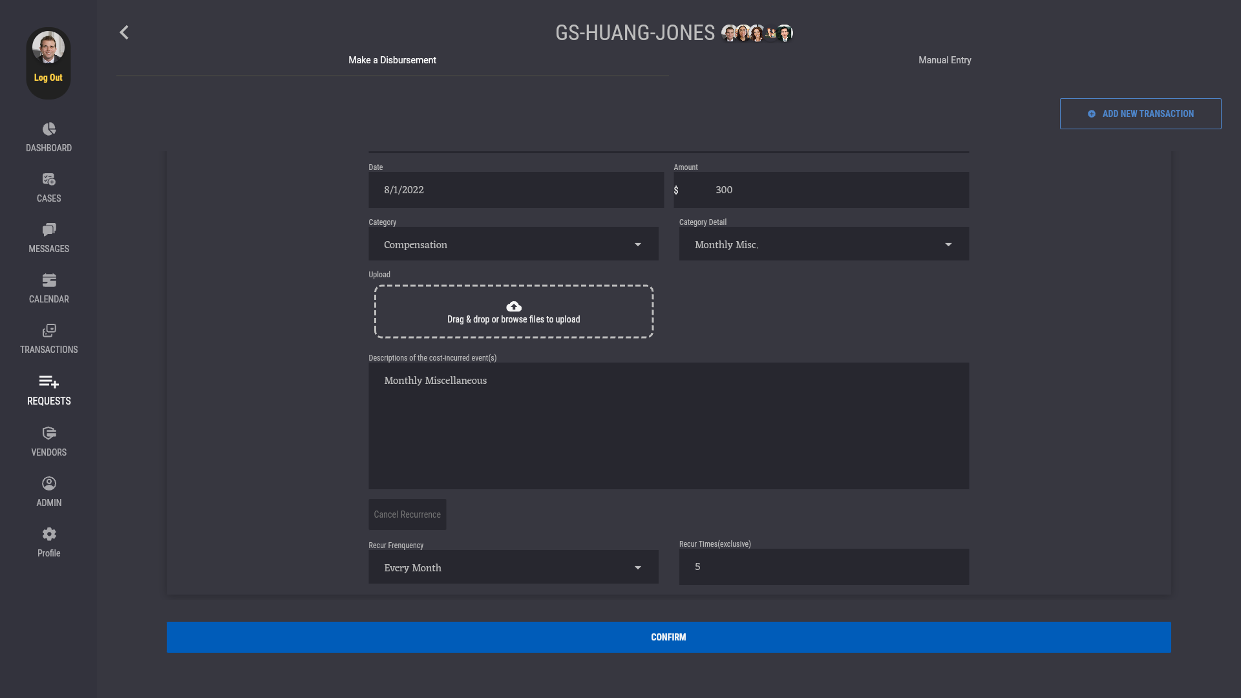Expand Recur Frequency Every Month dropdown
The image size is (1241, 698).
pyautogui.click(x=513, y=567)
